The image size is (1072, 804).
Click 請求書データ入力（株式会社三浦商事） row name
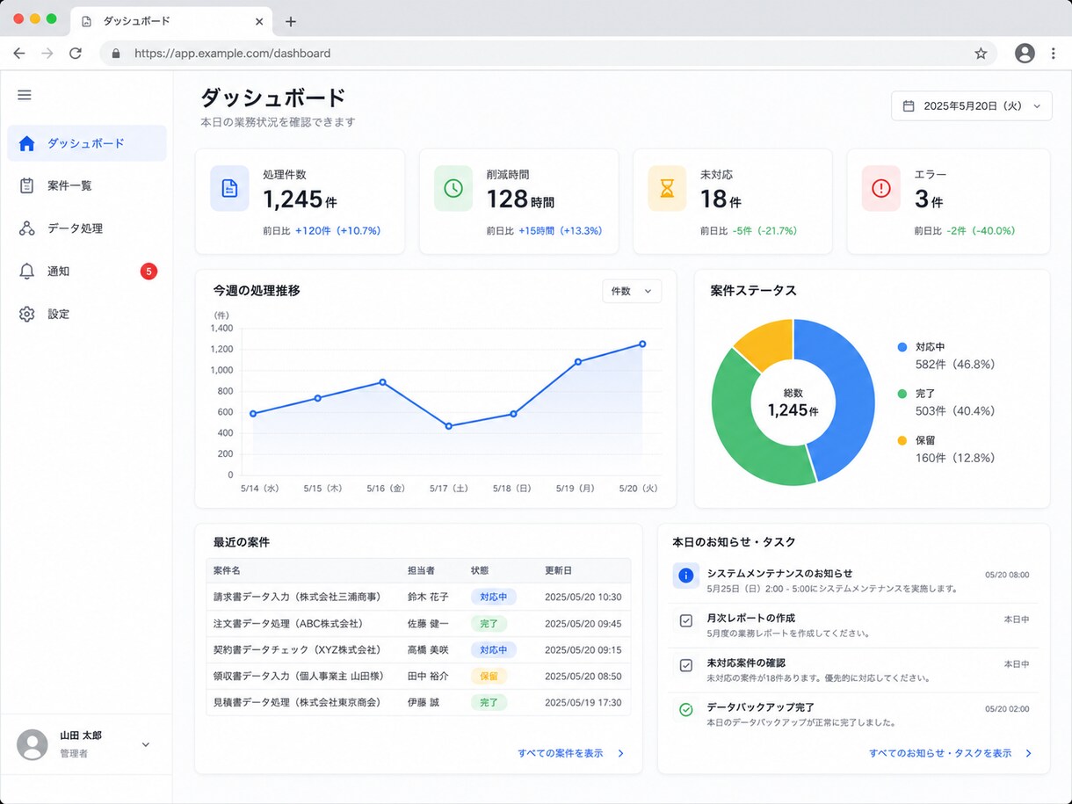(x=297, y=597)
